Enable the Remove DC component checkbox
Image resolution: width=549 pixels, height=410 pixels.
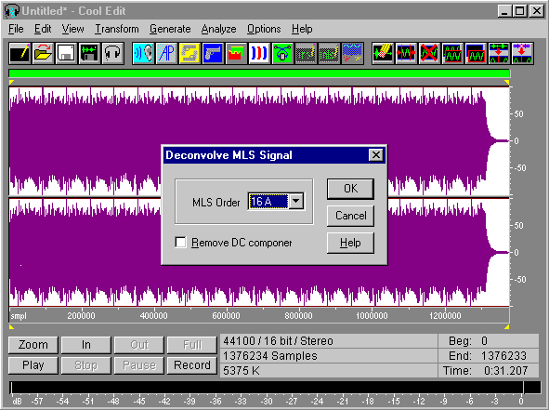180,242
